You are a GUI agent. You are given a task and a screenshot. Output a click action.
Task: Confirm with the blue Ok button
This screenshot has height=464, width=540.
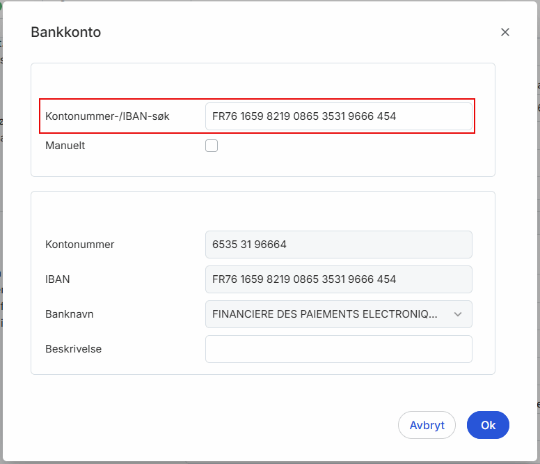coord(488,425)
